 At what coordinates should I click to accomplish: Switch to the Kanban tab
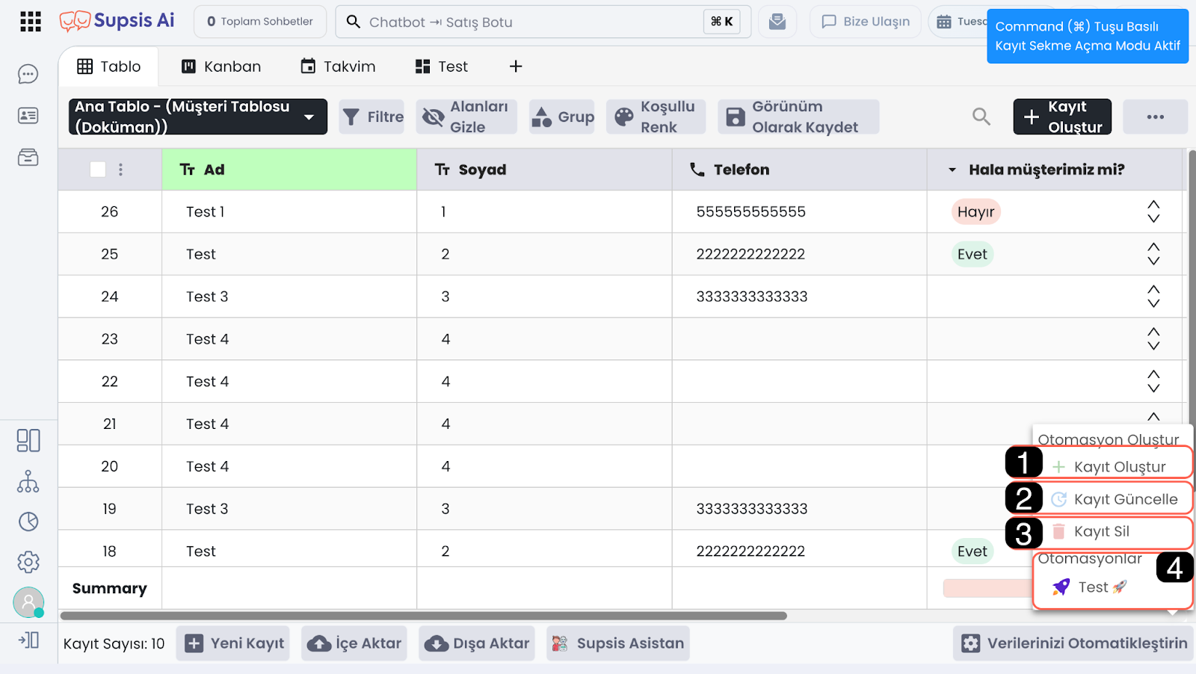[x=221, y=67]
